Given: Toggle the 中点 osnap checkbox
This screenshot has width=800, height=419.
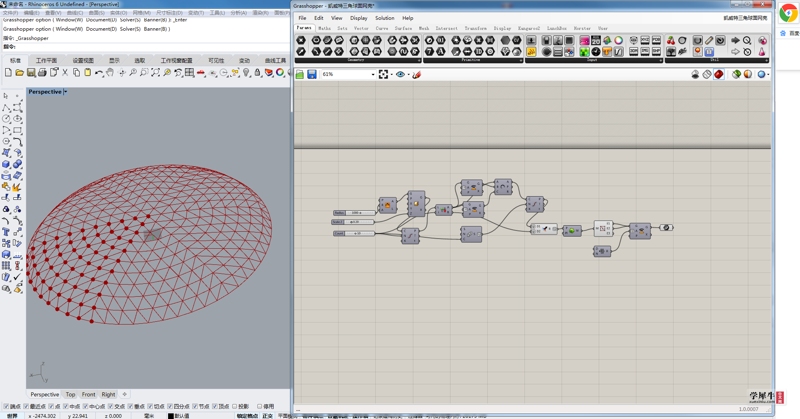Looking at the screenshot, I should point(65,406).
